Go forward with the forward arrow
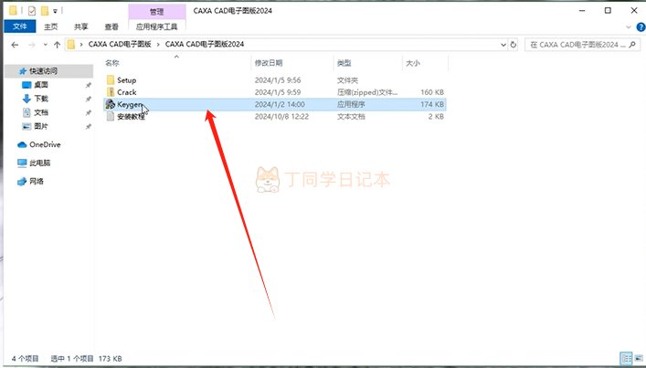The width and height of the screenshot is (646, 368). (x=32, y=45)
